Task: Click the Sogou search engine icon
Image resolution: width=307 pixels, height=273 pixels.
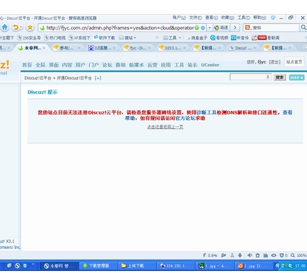Action: pyautogui.click(x=247, y=27)
